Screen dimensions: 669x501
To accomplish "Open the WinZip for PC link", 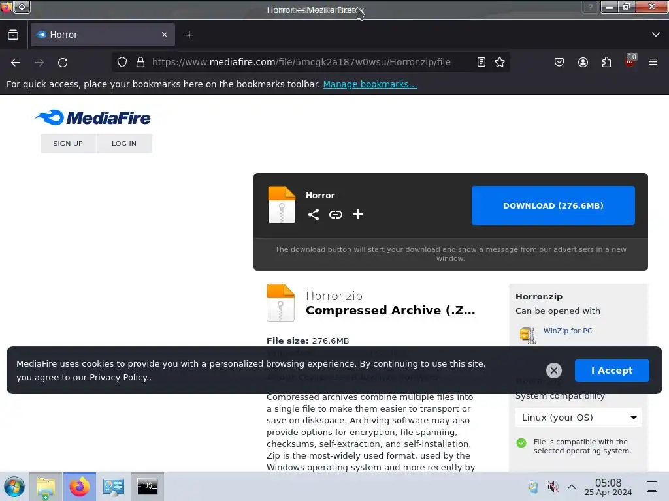I will pos(568,331).
